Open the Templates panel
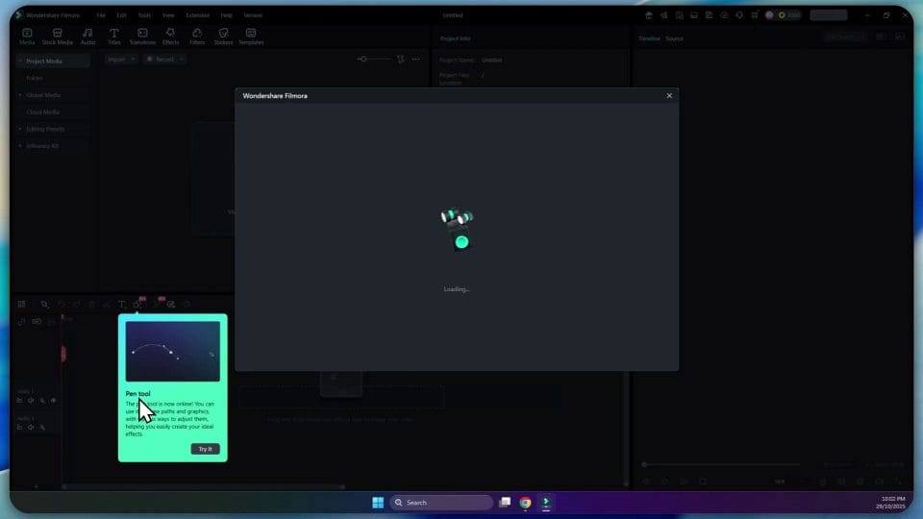 251,36
